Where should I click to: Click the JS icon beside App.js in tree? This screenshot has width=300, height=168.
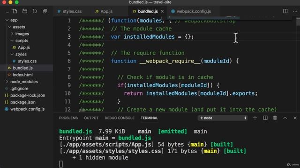pos(14,48)
